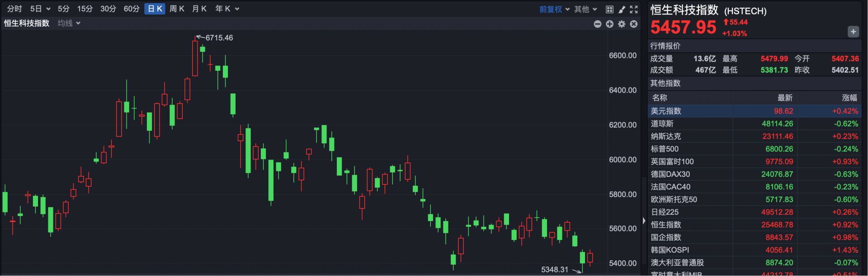Select the drawing brush tool
The image size is (868, 276).
[622, 9]
